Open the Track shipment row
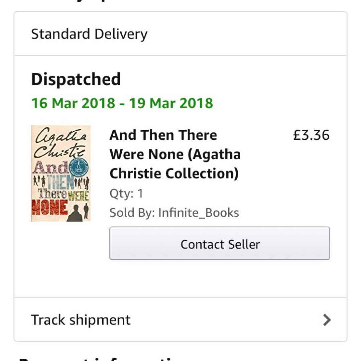This screenshot has width=361, height=361. pos(180,320)
